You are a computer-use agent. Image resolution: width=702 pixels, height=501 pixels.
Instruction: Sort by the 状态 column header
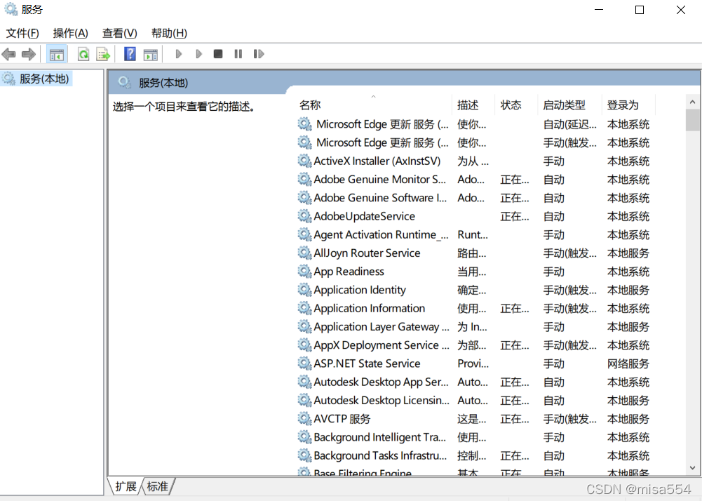[x=515, y=105]
